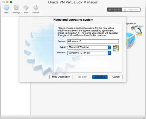Click the orange minimize window button
This screenshot has height=119, width=146.
[7, 2]
